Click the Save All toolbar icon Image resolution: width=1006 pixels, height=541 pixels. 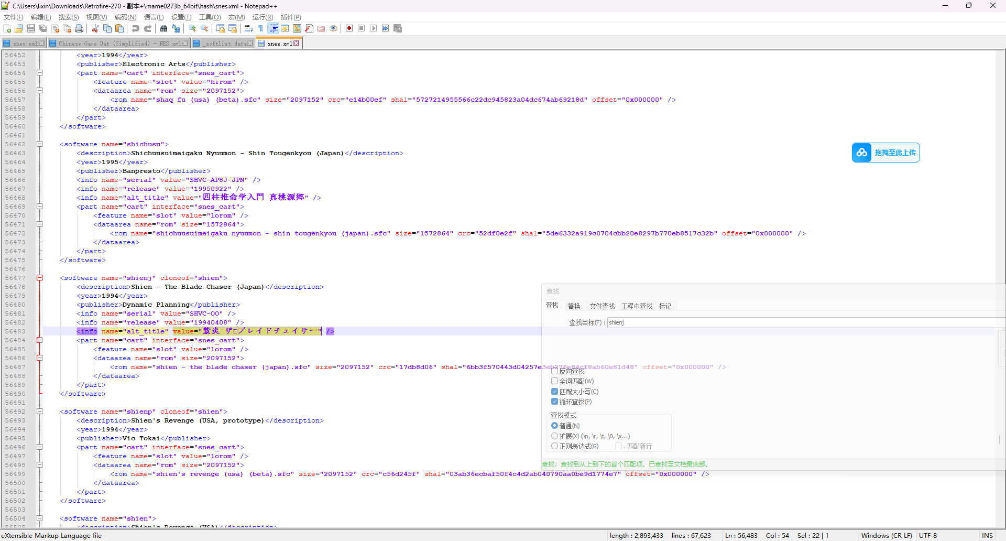(x=43, y=28)
